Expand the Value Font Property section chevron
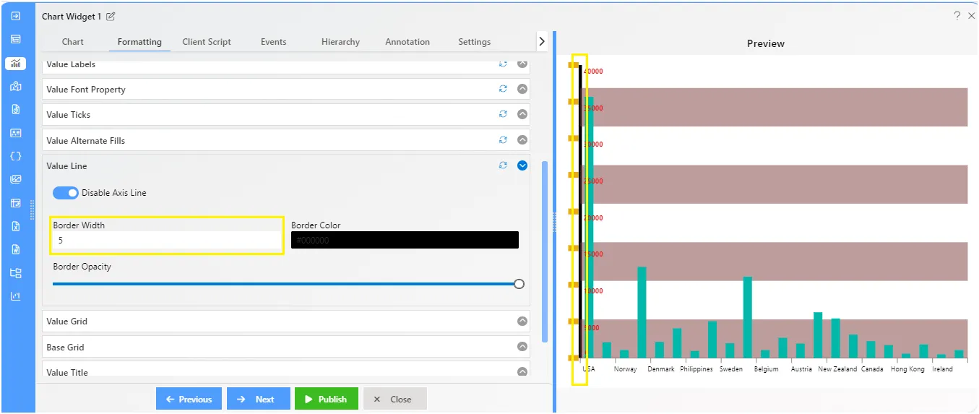 point(522,89)
